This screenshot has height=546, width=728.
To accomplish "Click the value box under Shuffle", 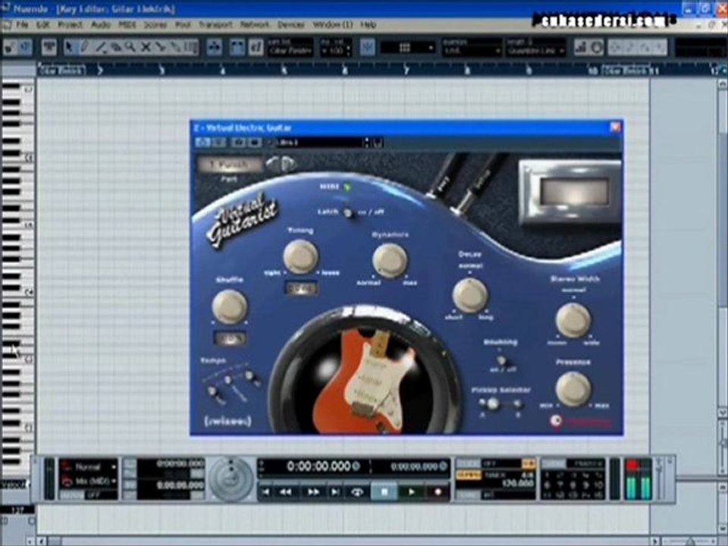I will pyautogui.click(x=229, y=338).
